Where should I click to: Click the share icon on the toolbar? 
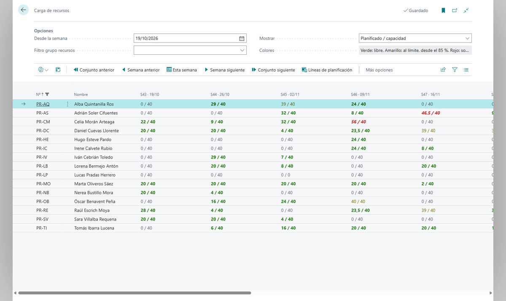[x=443, y=70]
